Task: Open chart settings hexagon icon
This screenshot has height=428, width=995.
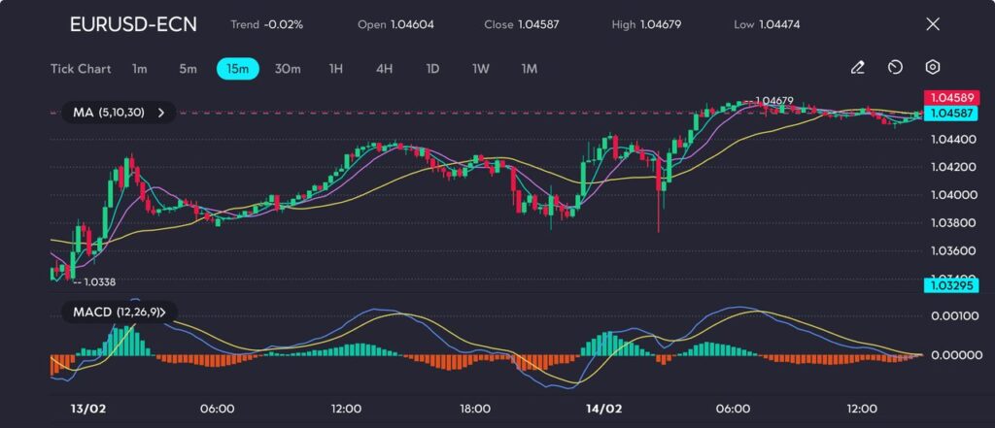Action: coord(932,67)
